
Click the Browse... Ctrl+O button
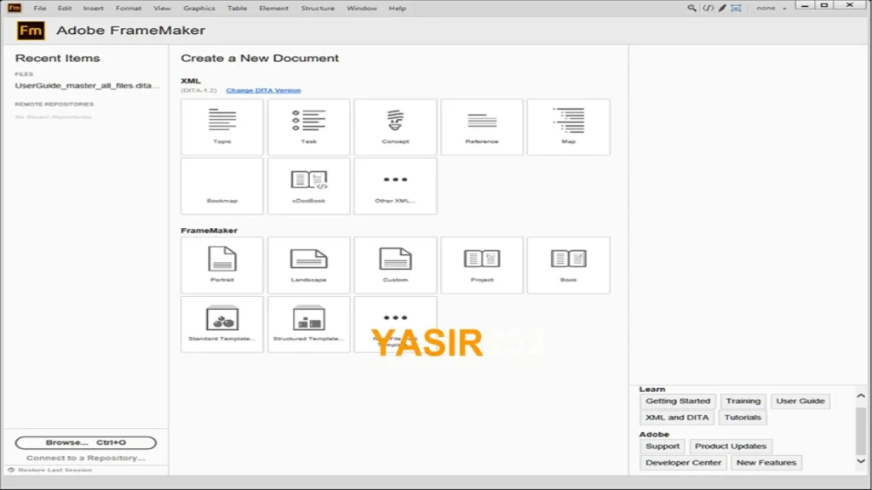(86, 442)
